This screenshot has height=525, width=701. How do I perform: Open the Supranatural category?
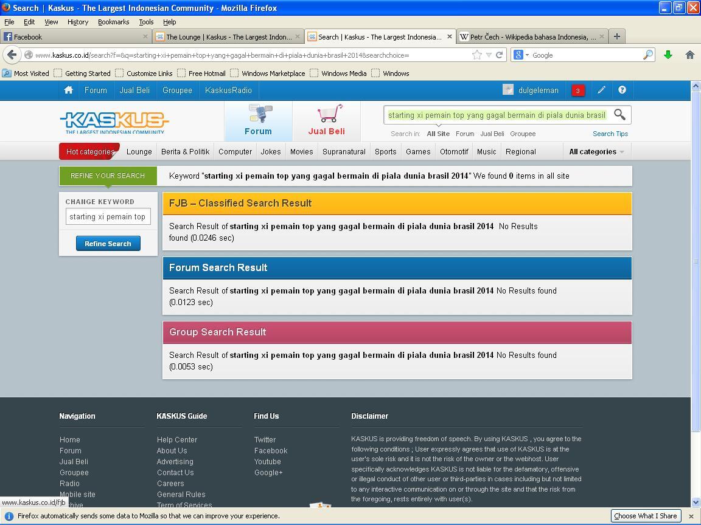tap(344, 152)
